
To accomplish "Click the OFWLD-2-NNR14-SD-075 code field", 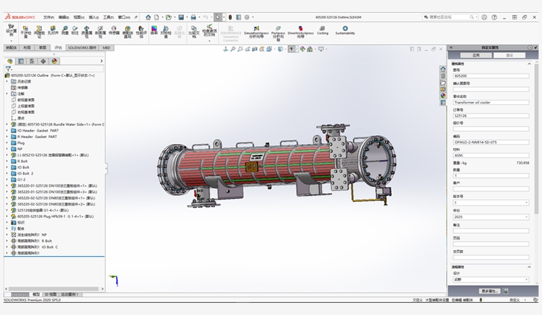I will [x=491, y=142].
